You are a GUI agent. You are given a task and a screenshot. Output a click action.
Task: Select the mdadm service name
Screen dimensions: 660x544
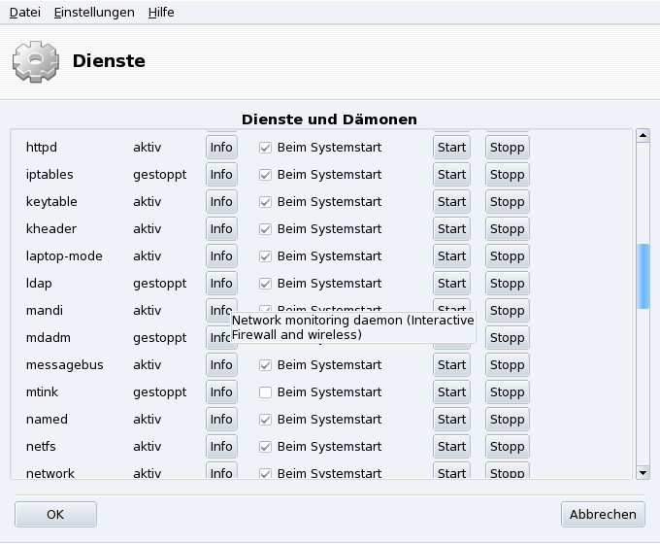pyautogui.click(x=48, y=337)
